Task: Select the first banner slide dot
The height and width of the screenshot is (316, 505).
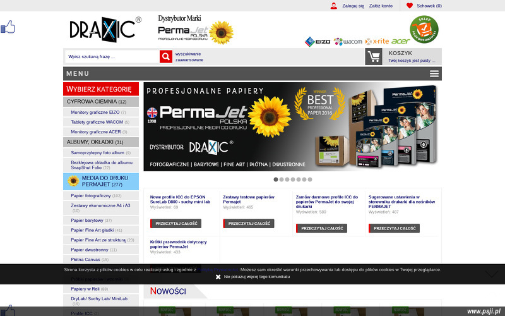Action: (x=276, y=179)
